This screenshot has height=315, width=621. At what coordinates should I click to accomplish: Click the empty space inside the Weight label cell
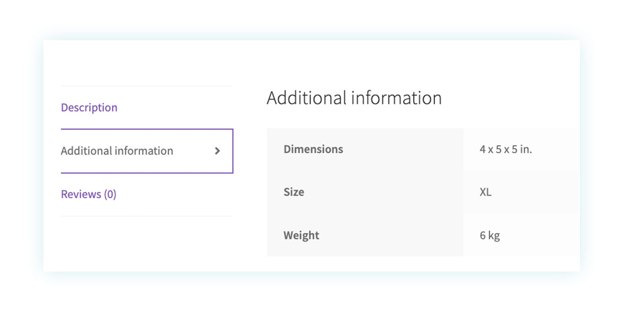[x=392, y=235]
